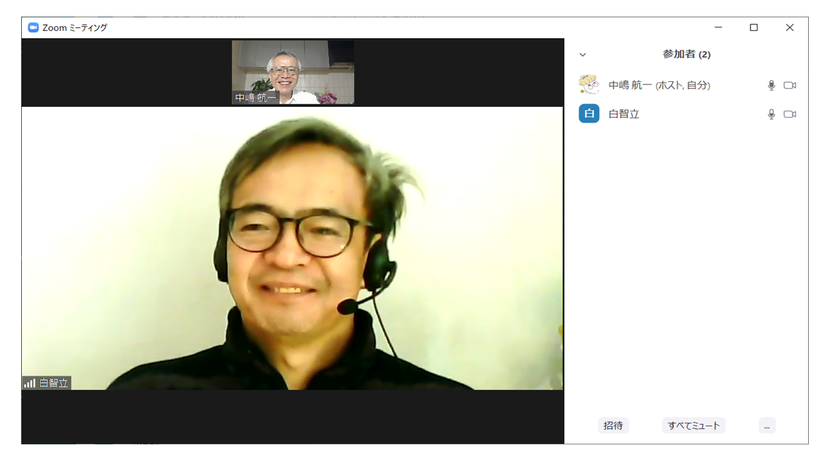
Task: Select 白智立 in the participants list
Action: 686,114
